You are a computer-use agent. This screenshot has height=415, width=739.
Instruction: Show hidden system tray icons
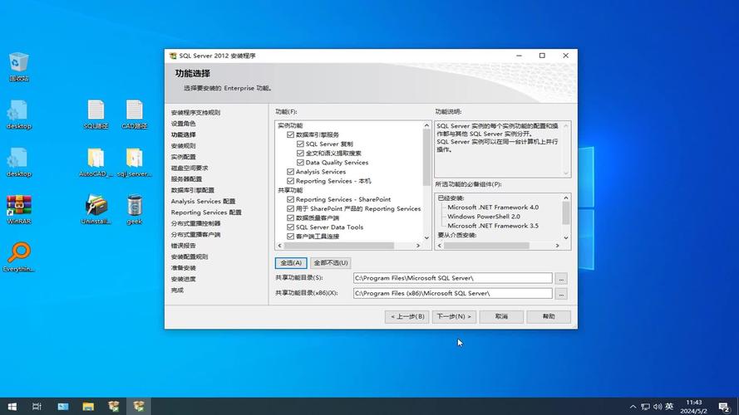click(x=633, y=407)
